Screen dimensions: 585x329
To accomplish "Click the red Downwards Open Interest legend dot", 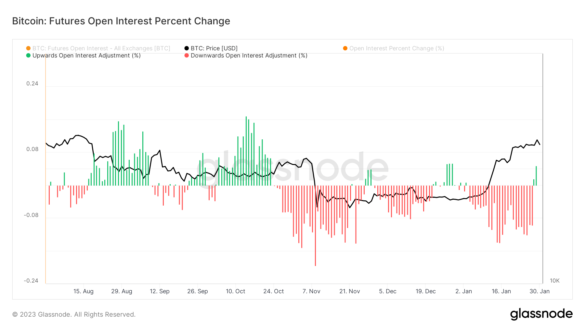I will coord(187,56).
